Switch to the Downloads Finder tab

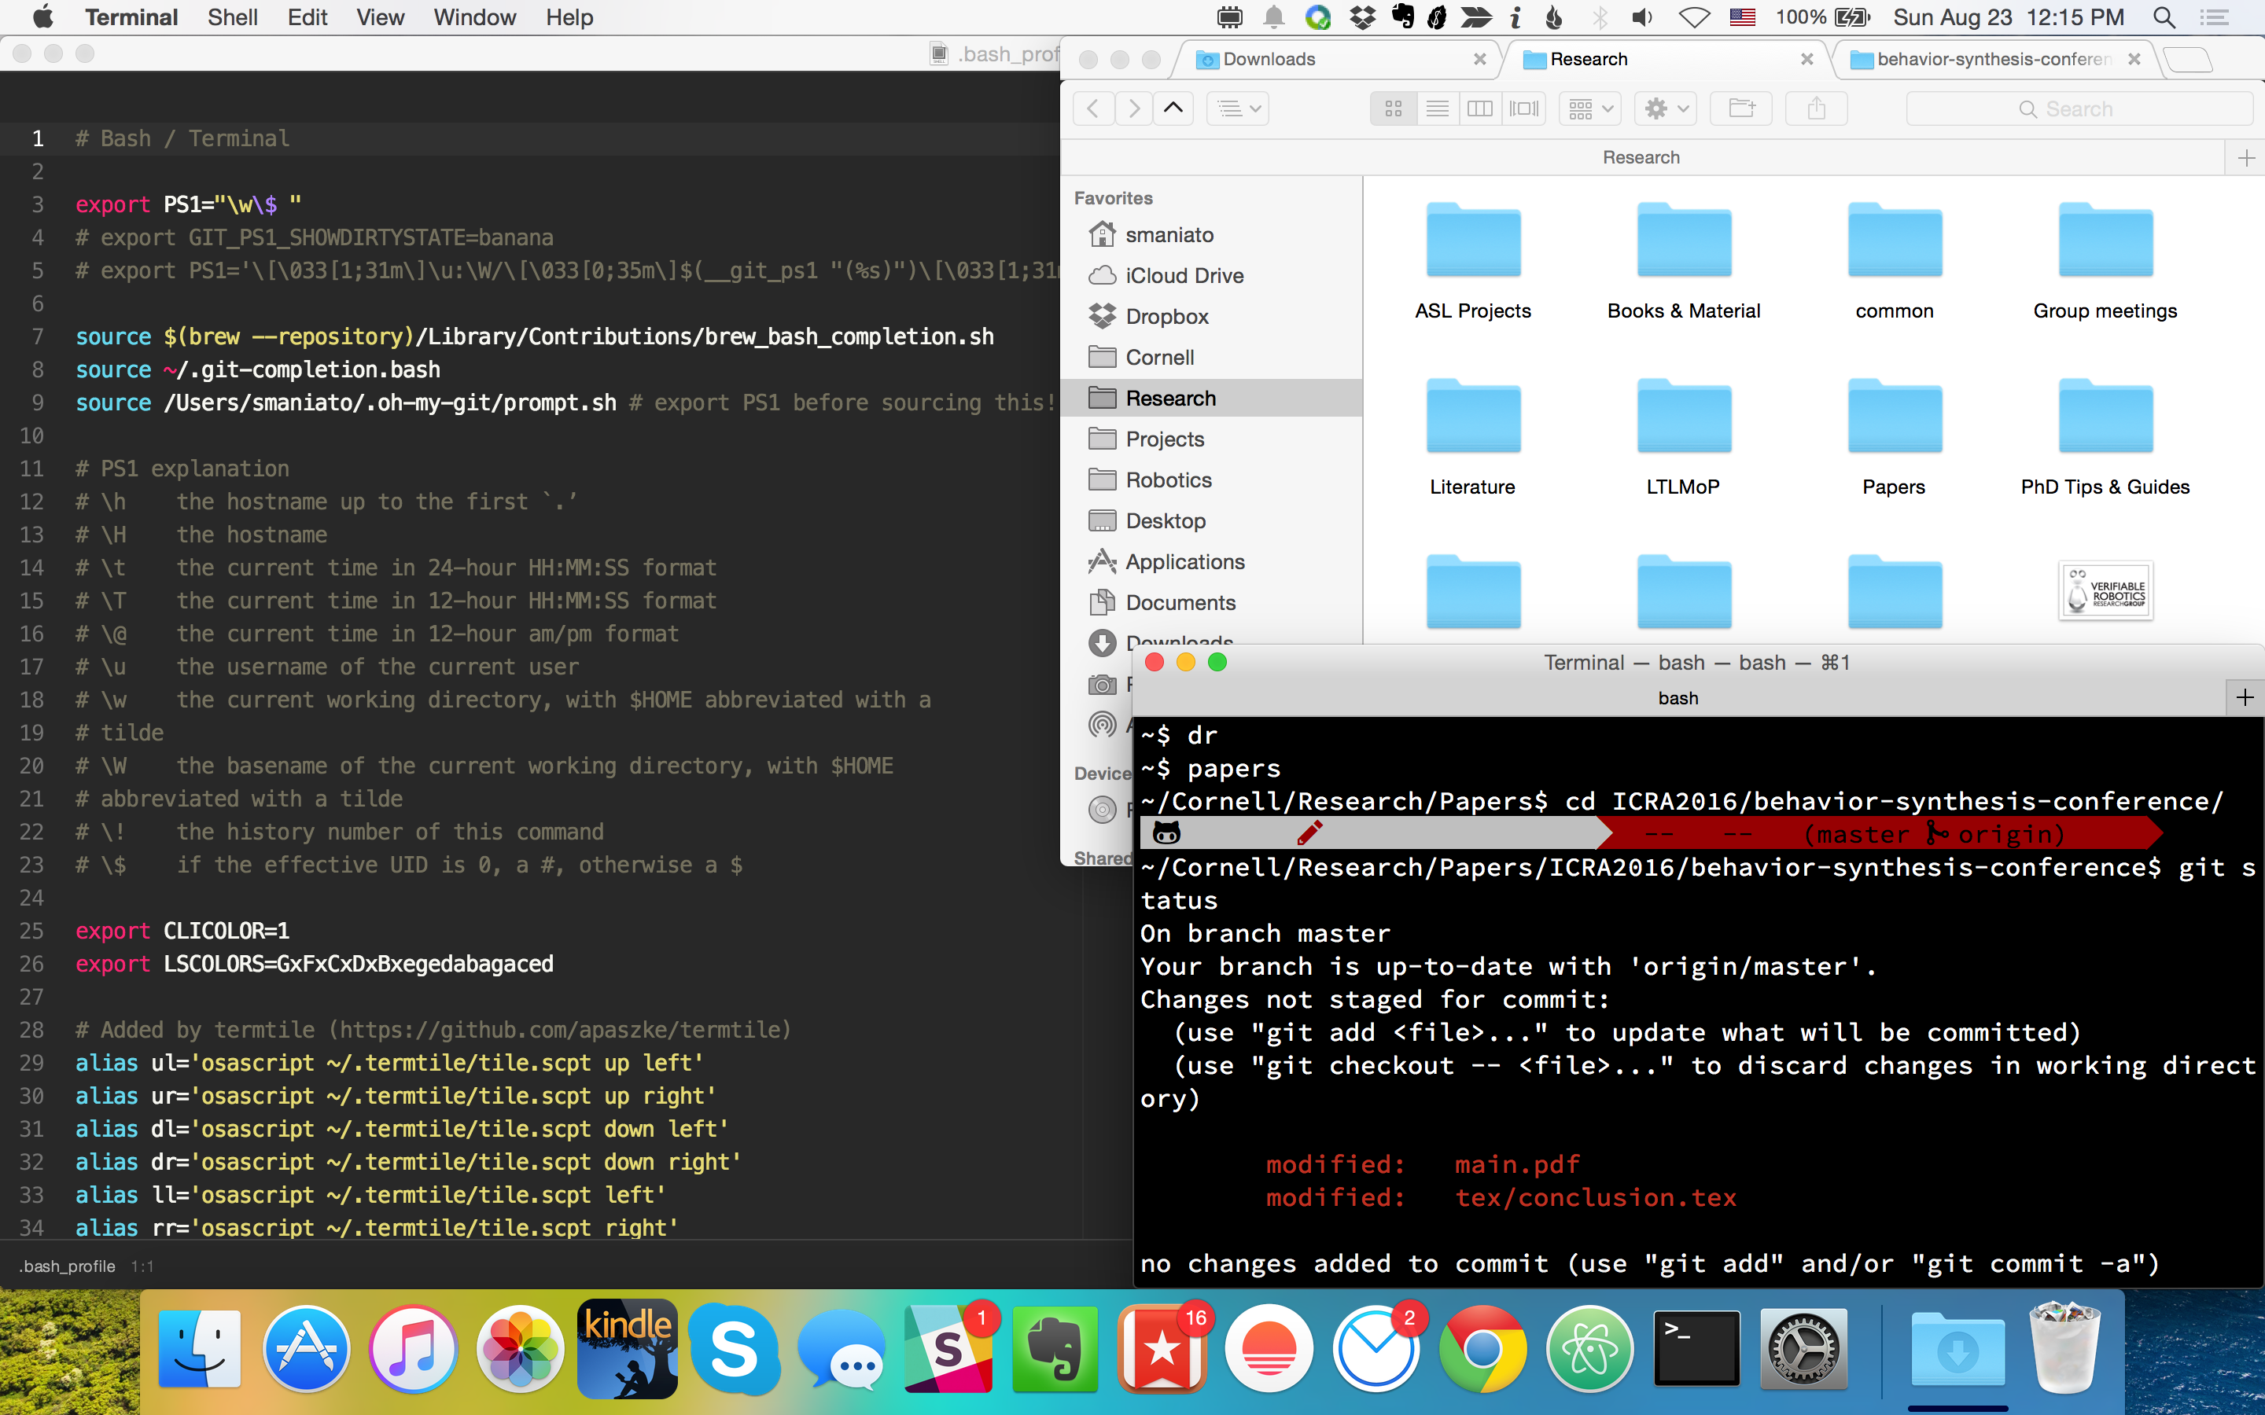[1269, 59]
